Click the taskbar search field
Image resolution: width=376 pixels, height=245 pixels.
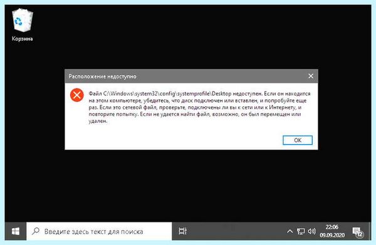coord(99,231)
